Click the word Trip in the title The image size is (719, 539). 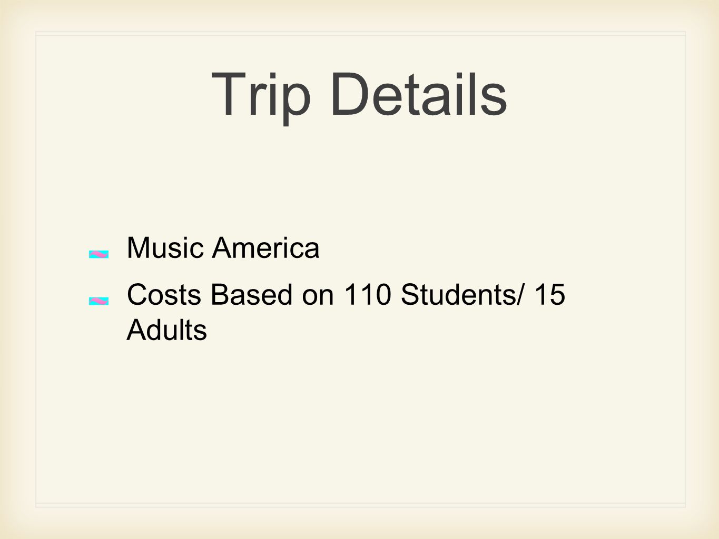[x=261, y=96]
